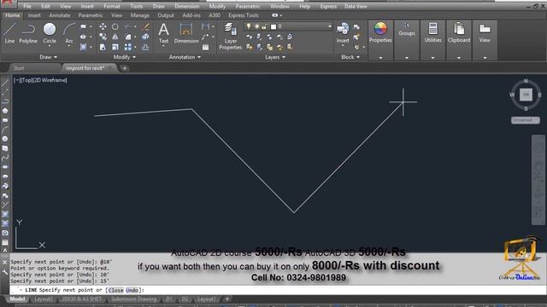547x307 pixels.
Task: Click the line tool in left vertical toolbar
Action: pos(5,83)
